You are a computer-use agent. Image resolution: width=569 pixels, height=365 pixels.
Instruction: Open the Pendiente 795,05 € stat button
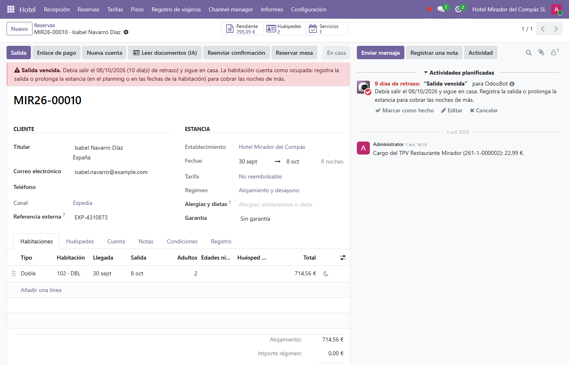point(243,29)
